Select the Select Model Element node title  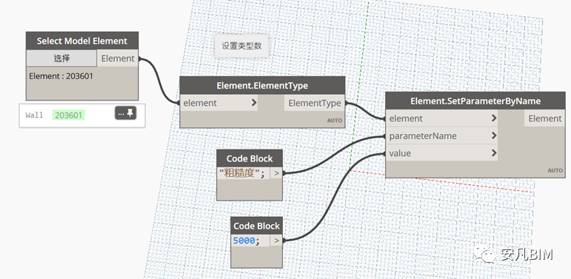tap(82, 41)
